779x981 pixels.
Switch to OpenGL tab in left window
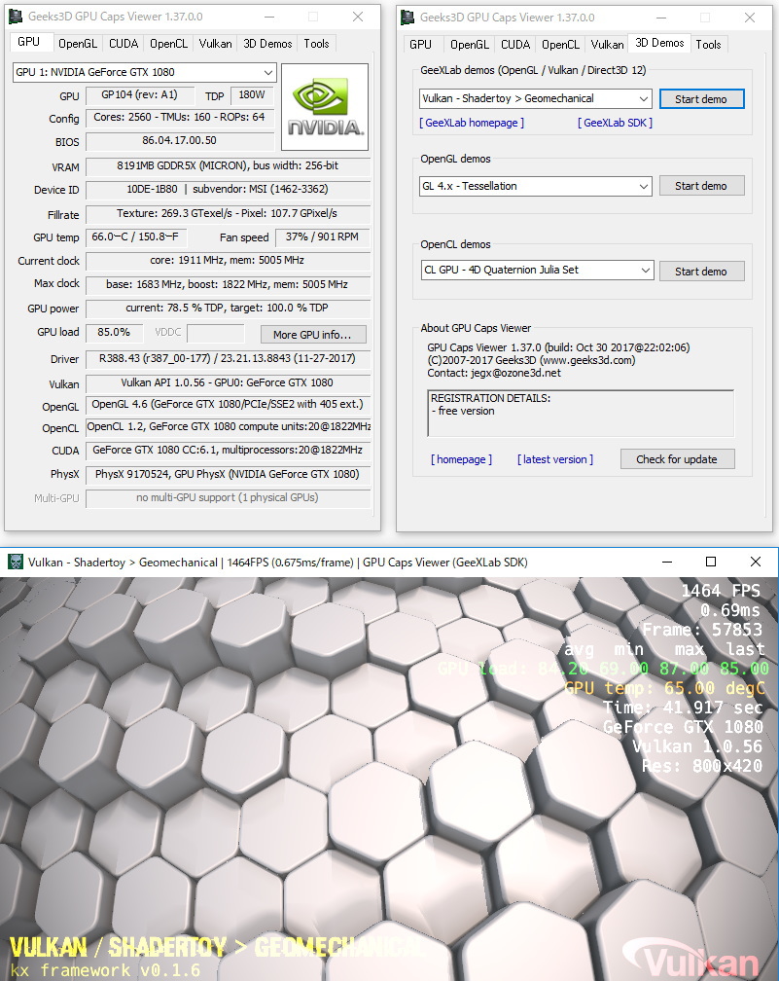[78, 43]
